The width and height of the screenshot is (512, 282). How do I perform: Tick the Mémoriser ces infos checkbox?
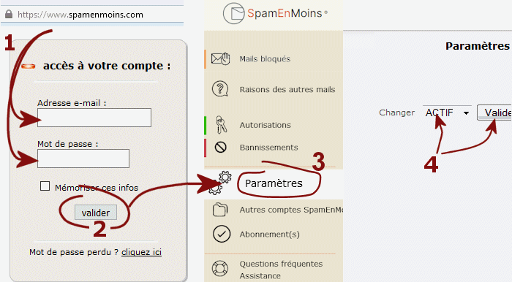45,186
